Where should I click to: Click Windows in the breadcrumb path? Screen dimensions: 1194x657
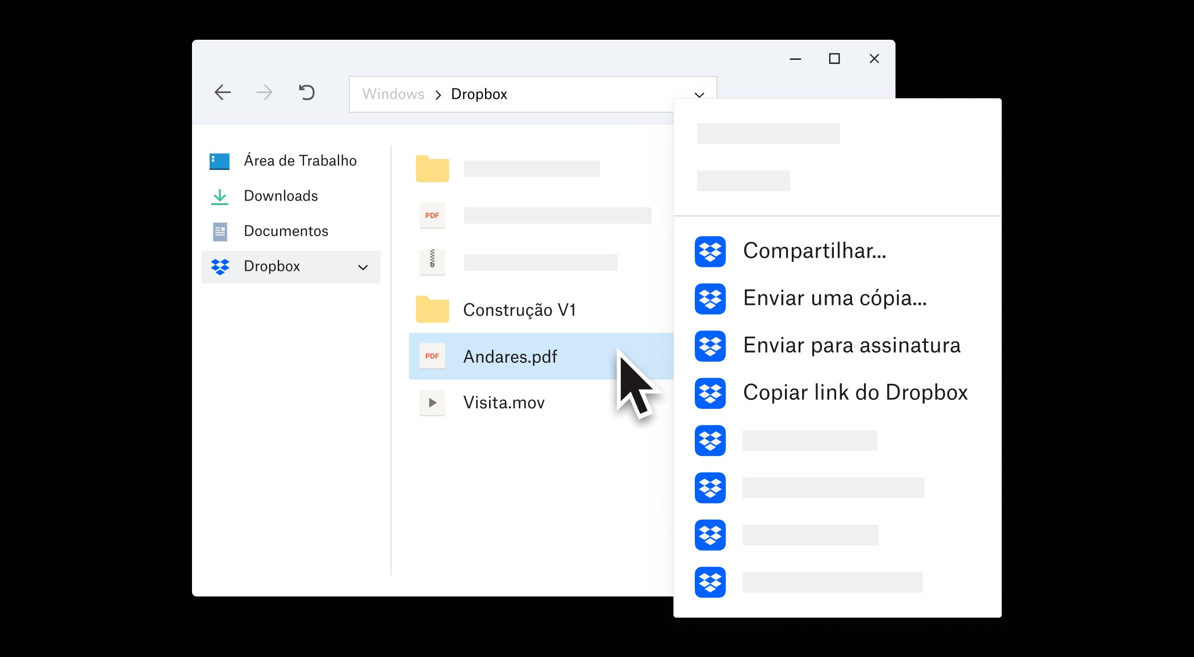tap(393, 94)
